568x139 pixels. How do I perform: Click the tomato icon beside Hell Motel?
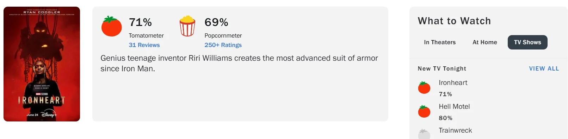424,111
